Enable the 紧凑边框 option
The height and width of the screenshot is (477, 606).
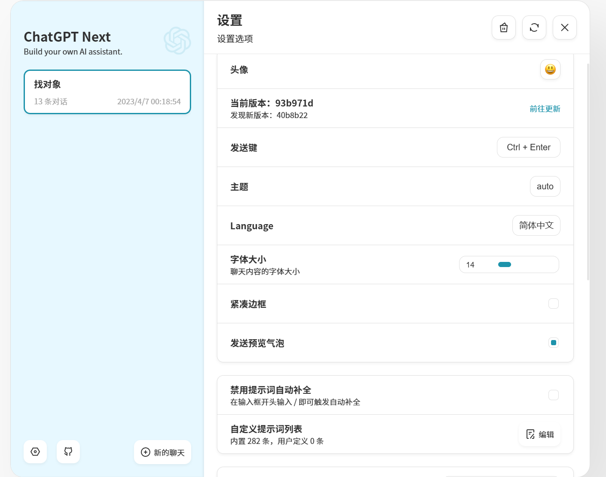(x=554, y=304)
